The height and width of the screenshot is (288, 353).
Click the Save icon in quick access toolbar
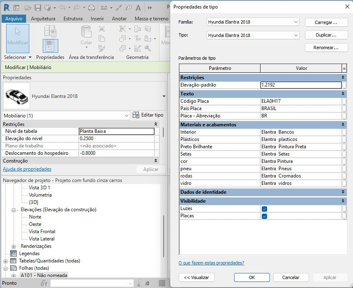point(37,8)
